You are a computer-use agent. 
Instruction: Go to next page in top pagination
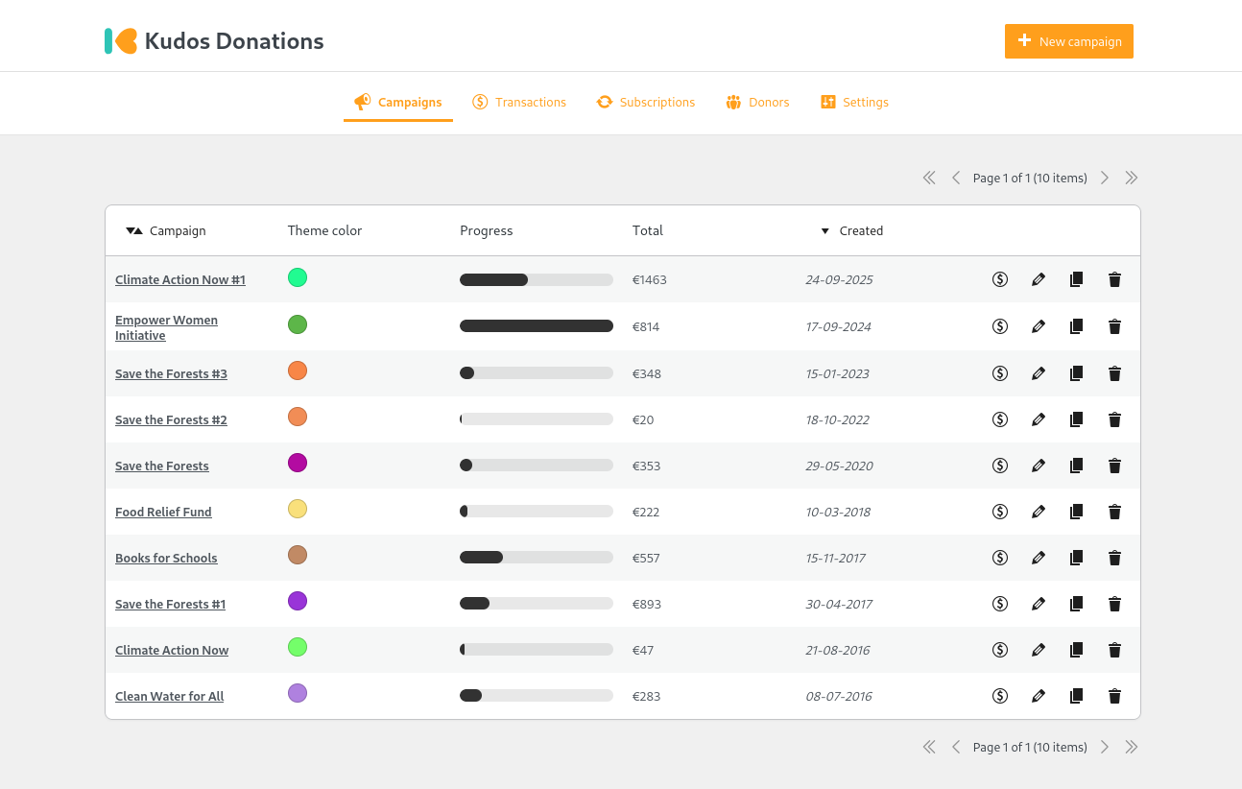(x=1105, y=178)
